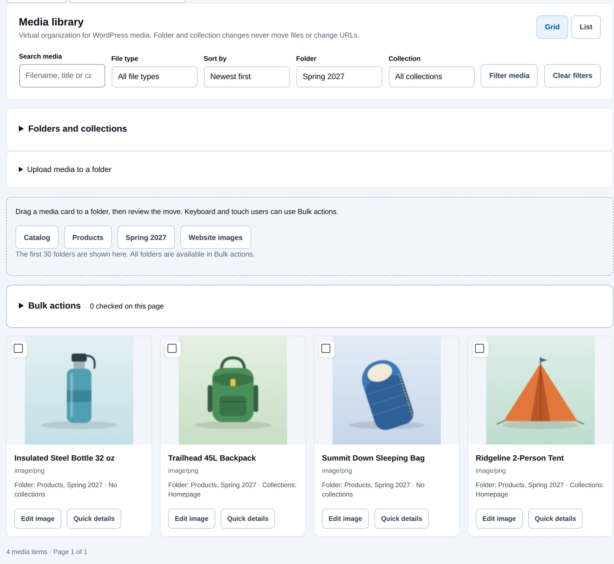Click the title Insulated Steel Bottle 32 oz
Image resolution: width=614 pixels, height=564 pixels.
pos(64,458)
